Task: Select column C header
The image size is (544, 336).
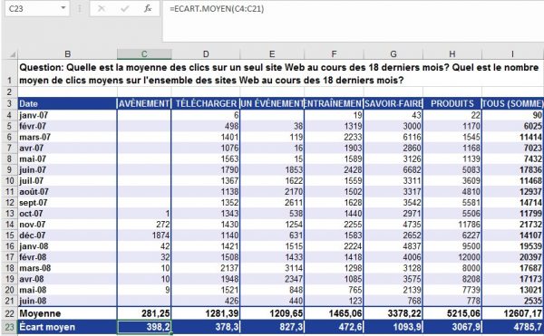Action: (144, 54)
